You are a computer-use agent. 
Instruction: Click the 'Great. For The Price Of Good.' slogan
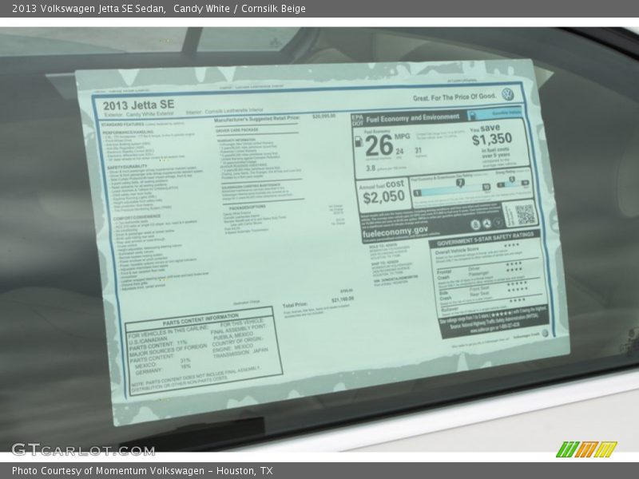pos(454,97)
